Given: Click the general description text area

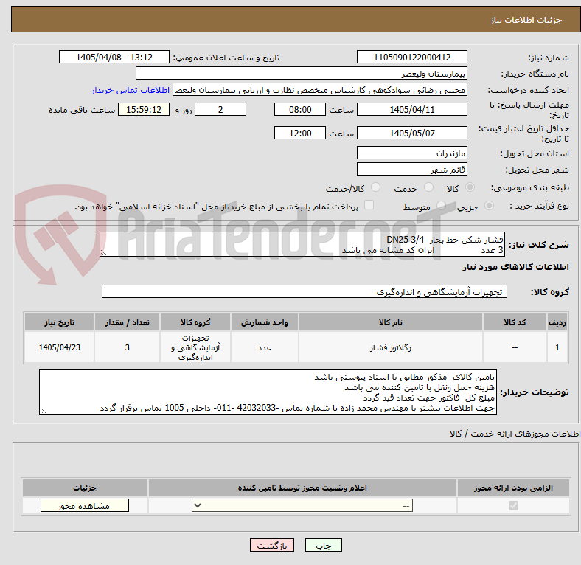Looking at the screenshot, I should coord(302,245).
